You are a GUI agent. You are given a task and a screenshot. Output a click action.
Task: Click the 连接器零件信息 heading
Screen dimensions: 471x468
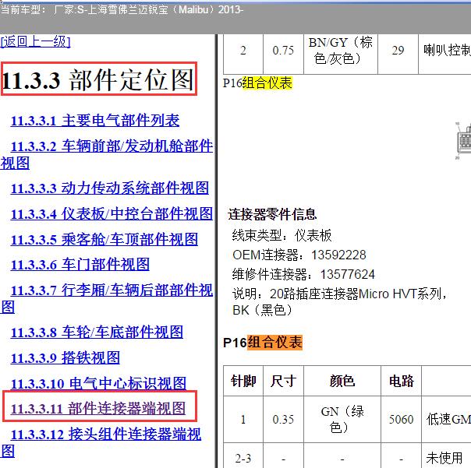pos(272,214)
